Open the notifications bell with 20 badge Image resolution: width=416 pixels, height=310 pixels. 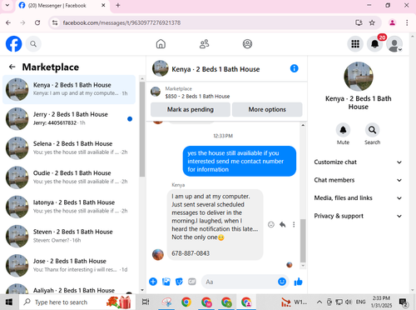pyautogui.click(x=375, y=44)
